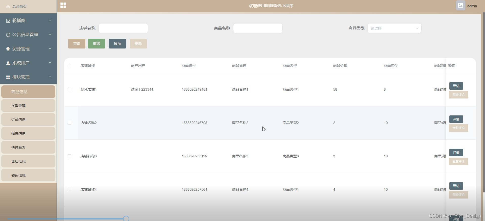
Task: Open 详情 for 店铺名称3 row
Action: pos(456,153)
